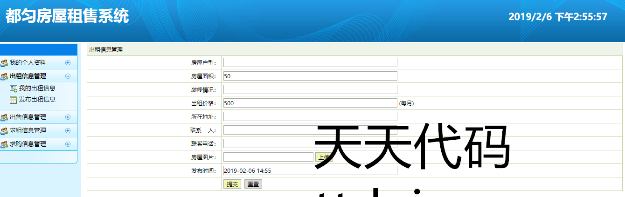
Task: Click the calendar icon next to 发布出租信息
Action: click(x=13, y=100)
